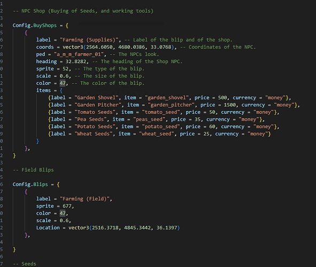Image resolution: width=316 pixels, height=267 pixels.
Task: Click the garden_pitcher price 1500
Action: point(230,105)
